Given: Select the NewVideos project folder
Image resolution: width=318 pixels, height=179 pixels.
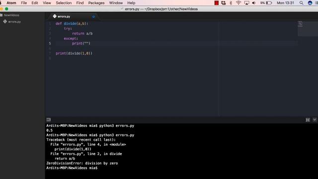Looking at the screenshot, I should point(11,15).
